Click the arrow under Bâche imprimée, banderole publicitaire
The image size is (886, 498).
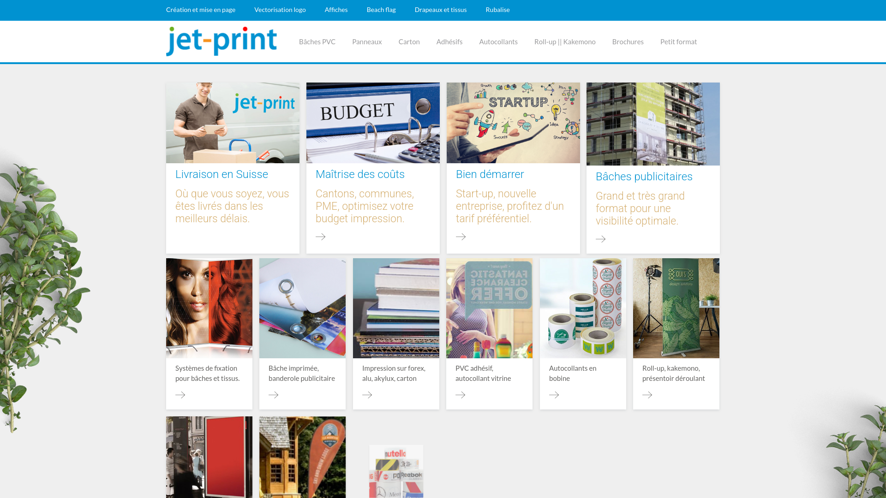[x=274, y=395]
